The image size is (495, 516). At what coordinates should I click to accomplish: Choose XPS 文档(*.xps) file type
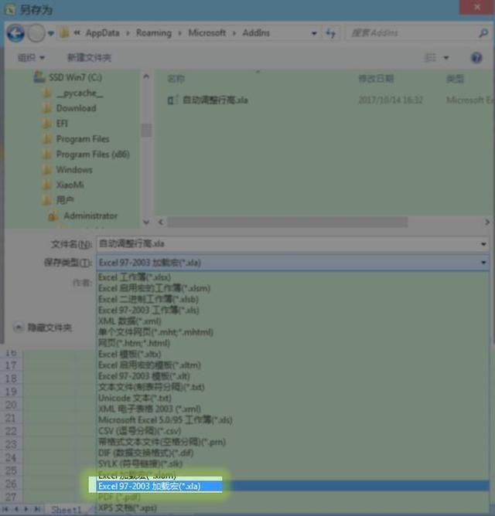point(293,508)
